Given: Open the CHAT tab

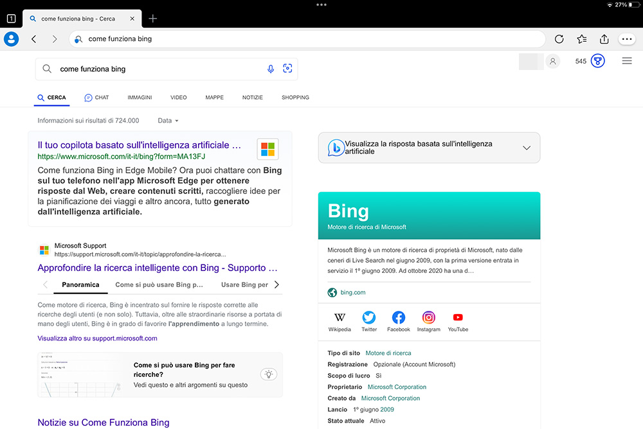Looking at the screenshot, I should pos(96,97).
